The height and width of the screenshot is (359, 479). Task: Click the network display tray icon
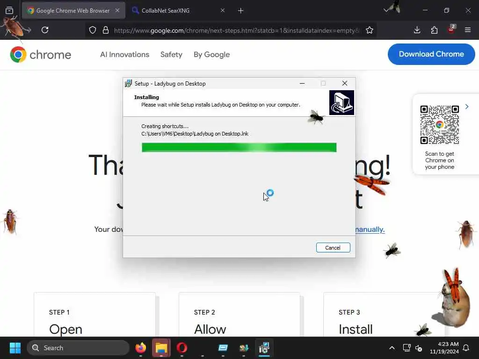tap(406, 348)
